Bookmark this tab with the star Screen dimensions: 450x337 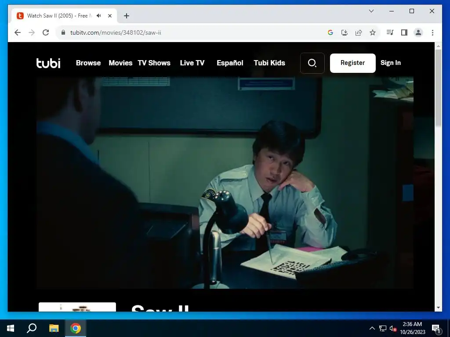(x=373, y=32)
